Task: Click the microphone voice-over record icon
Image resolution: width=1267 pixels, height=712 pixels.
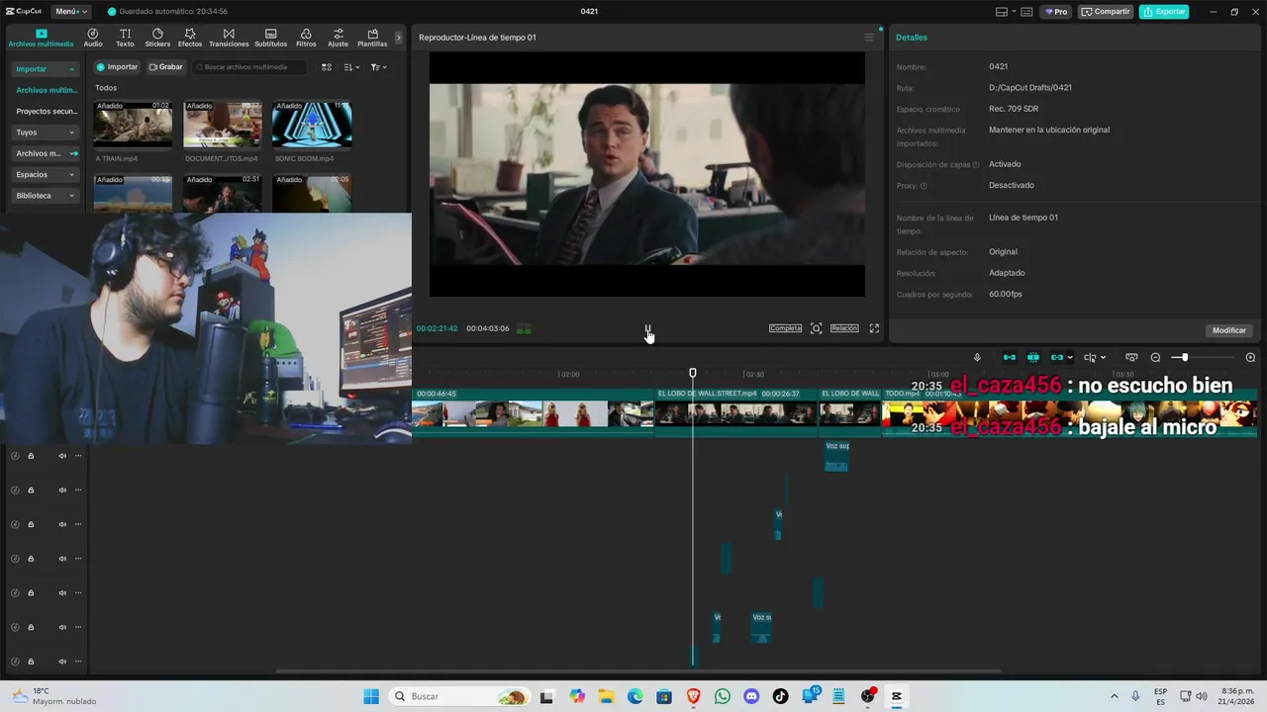Action: 977,358
